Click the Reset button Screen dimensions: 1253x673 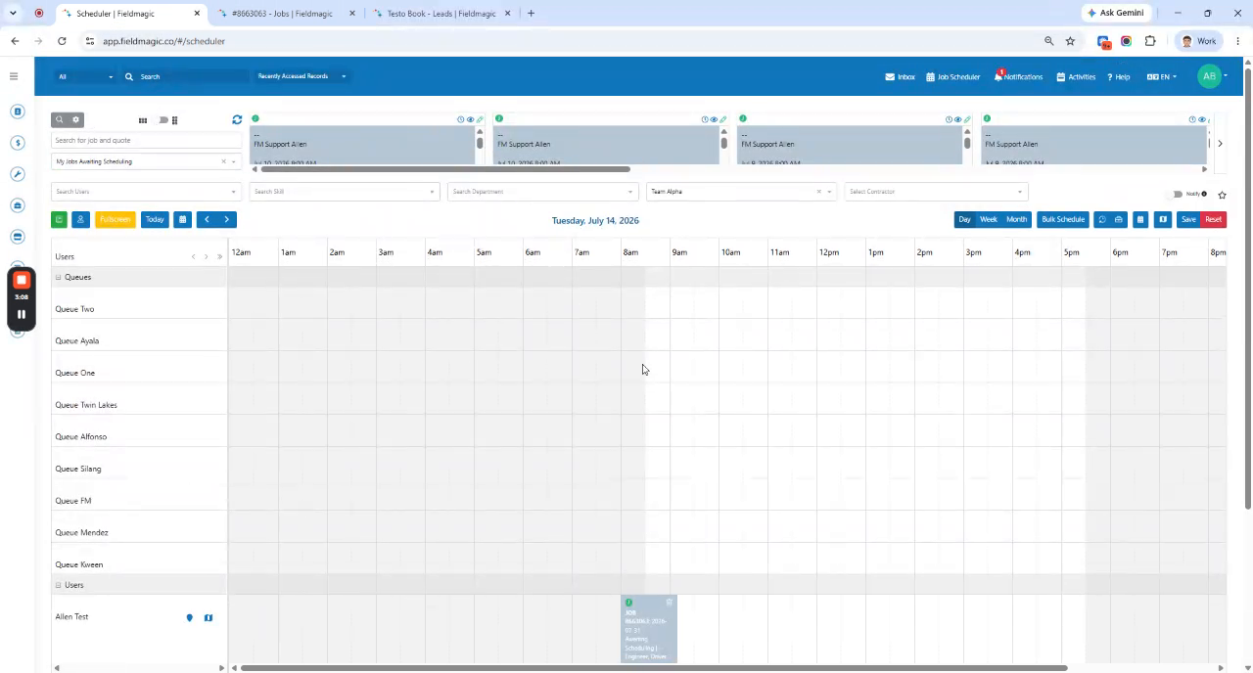tap(1214, 219)
